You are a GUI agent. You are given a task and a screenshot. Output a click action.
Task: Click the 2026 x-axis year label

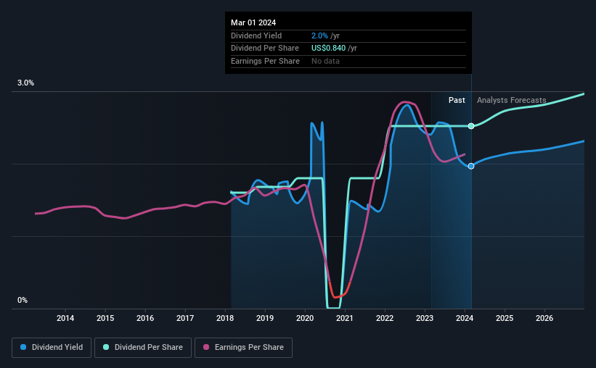pos(544,318)
